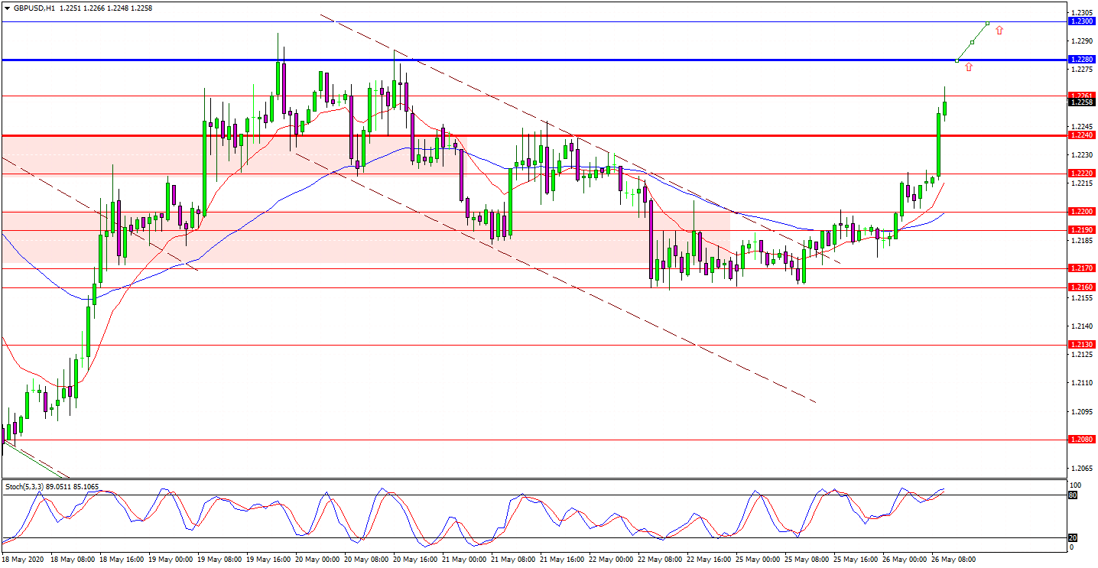Select the green projected trendline segment at top right

pyautogui.click(x=973, y=41)
